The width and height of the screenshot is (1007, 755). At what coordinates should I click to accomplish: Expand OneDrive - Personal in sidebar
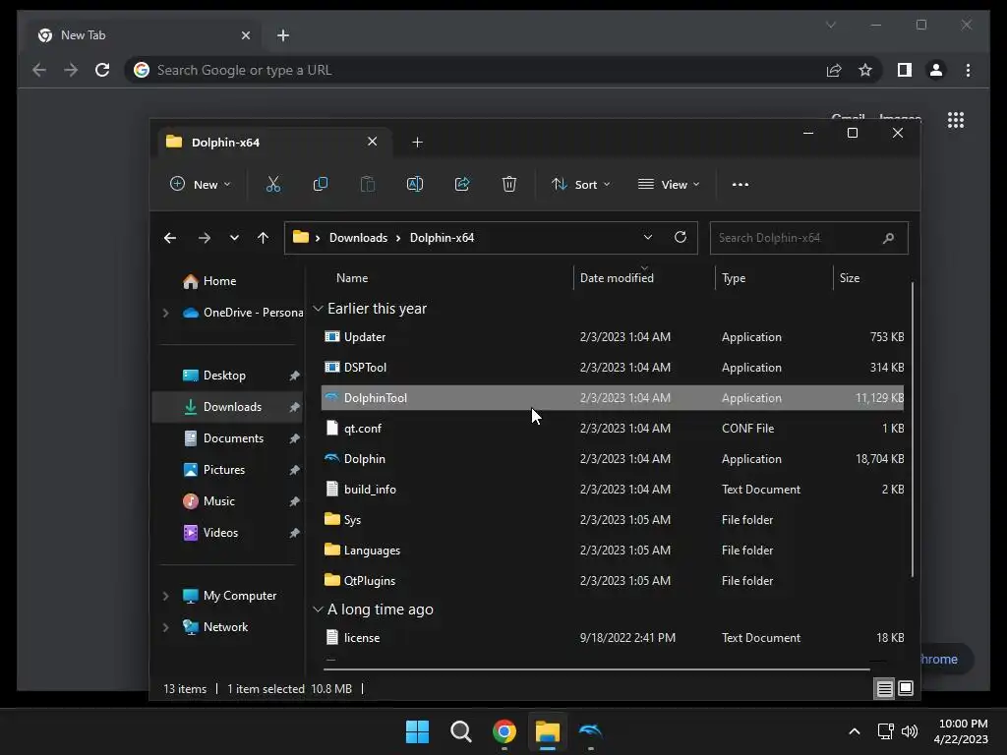click(x=165, y=313)
